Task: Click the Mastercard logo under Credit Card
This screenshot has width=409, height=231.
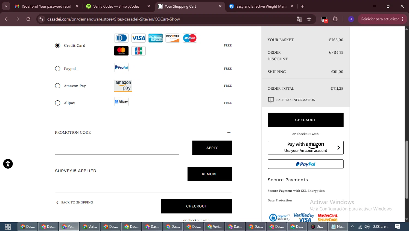Action: (121, 51)
